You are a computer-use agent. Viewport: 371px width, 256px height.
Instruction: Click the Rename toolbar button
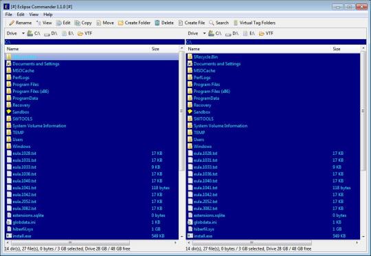click(x=21, y=23)
